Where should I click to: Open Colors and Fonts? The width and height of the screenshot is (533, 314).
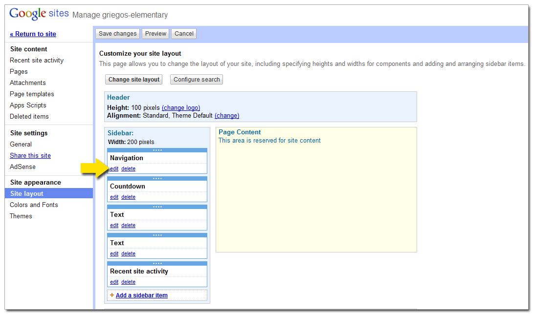[34, 205]
